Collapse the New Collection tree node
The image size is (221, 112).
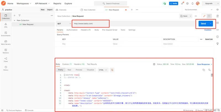pyautogui.click(x=14, y=20)
